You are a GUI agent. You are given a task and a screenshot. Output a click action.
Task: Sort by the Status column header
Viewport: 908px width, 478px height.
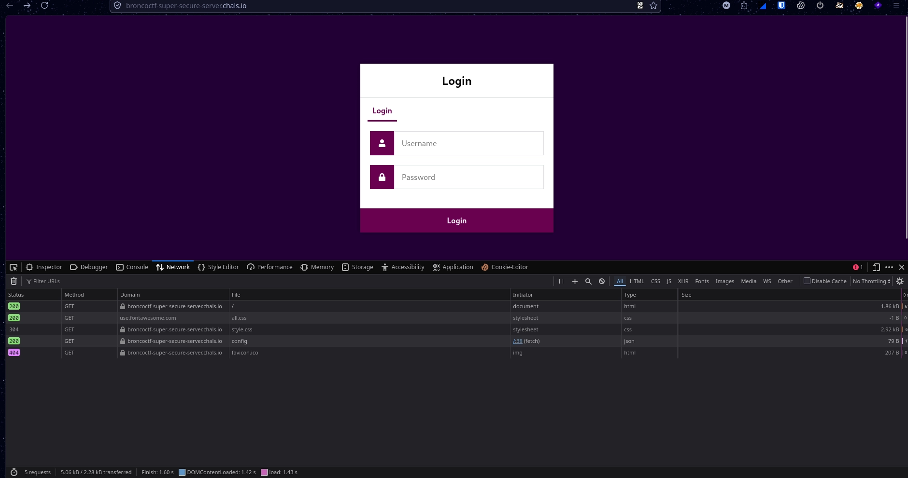(x=34, y=295)
